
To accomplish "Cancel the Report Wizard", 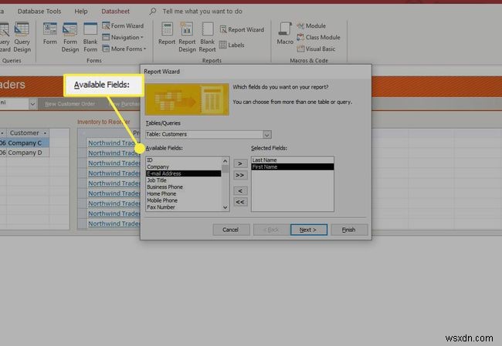I will point(231,230).
